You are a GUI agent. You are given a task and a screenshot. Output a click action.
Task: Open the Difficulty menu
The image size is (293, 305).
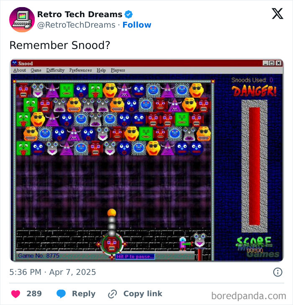55,70
